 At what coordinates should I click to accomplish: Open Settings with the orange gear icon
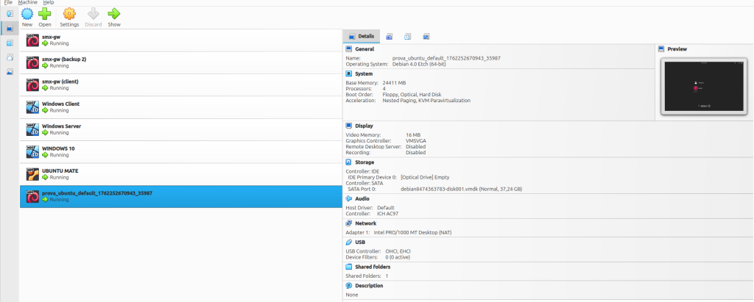(69, 15)
